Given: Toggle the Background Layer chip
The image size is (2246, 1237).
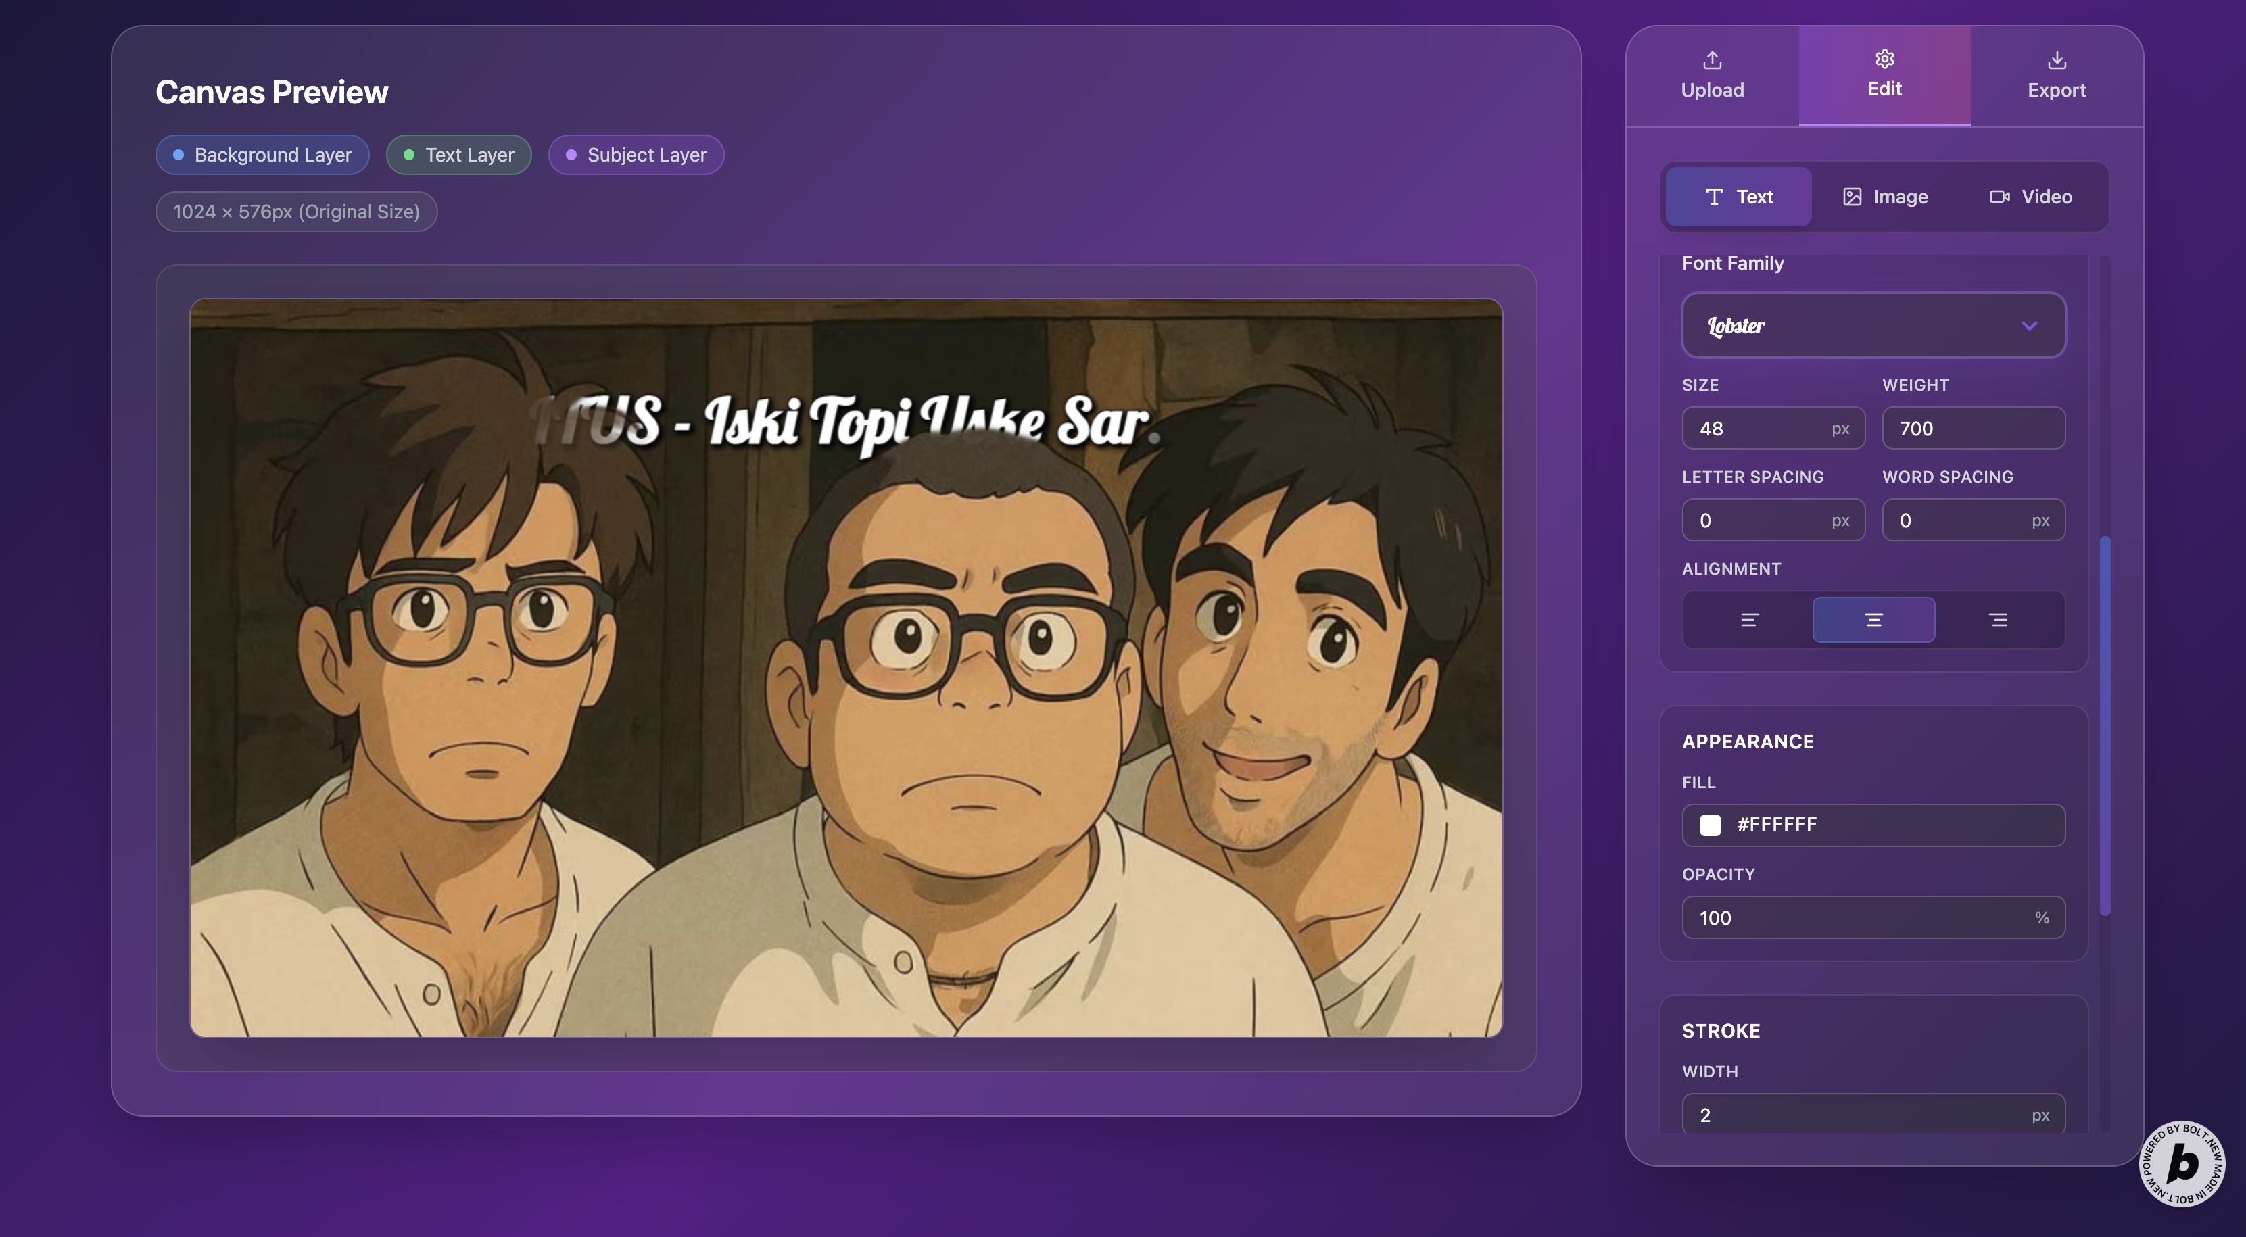Looking at the screenshot, I should (262, 155).
